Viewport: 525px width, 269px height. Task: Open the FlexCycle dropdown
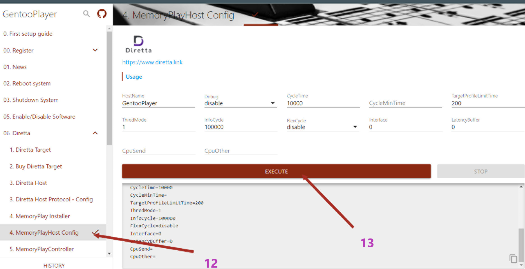point(323,127)
